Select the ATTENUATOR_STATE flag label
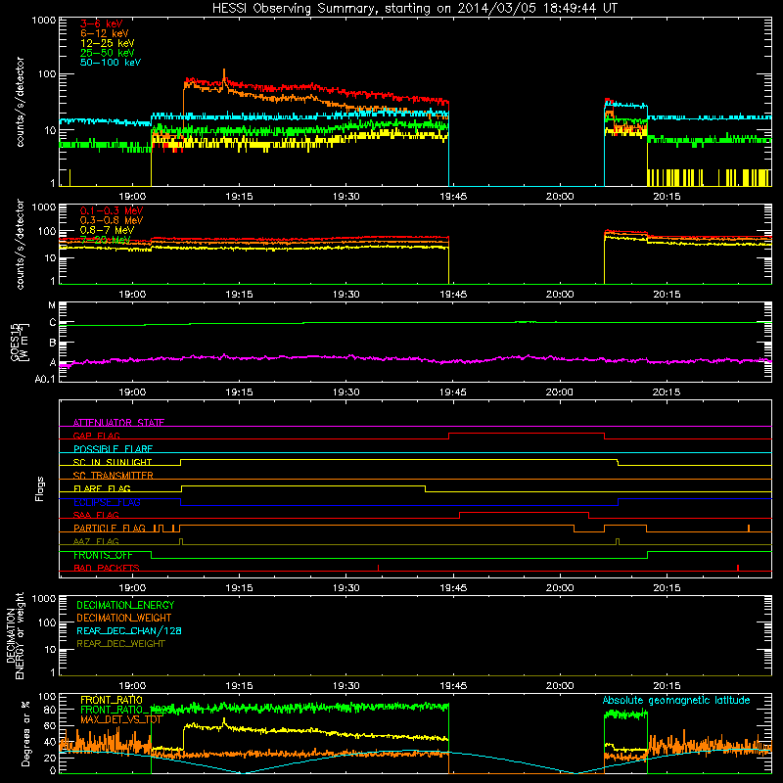 pyautogui.click(x=118, y=423)
